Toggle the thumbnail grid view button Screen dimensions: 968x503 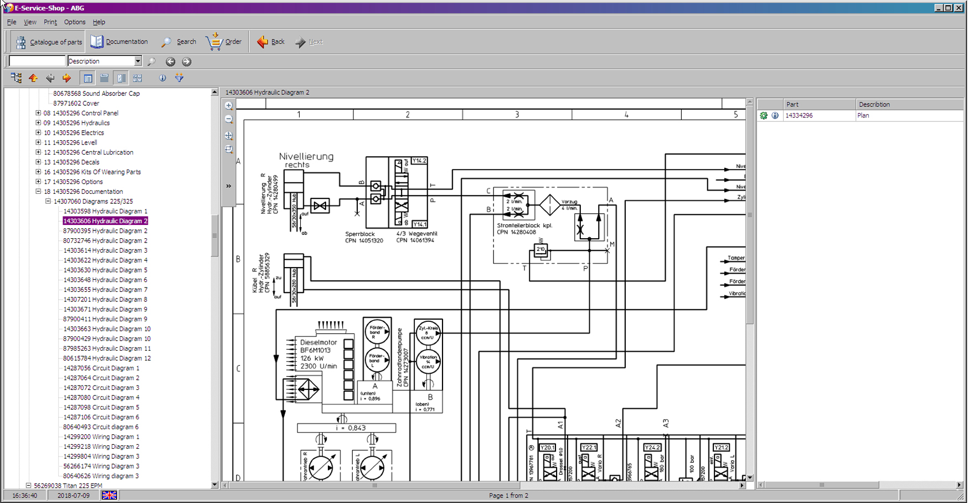(x=137, y=78)
